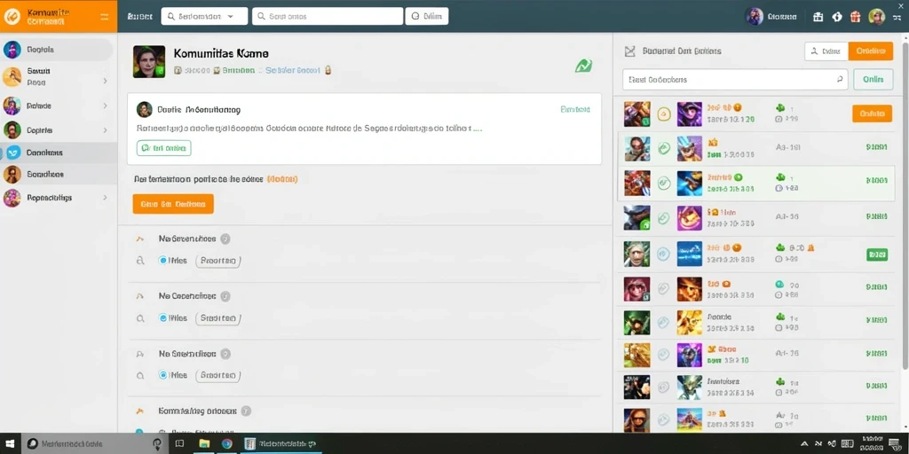Click the pill button beside the third radio option

[x=218, y=376]
